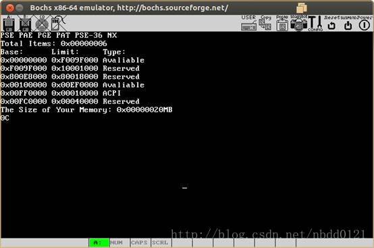Click the SCRL lock status indicator

[x=161, y=243]
